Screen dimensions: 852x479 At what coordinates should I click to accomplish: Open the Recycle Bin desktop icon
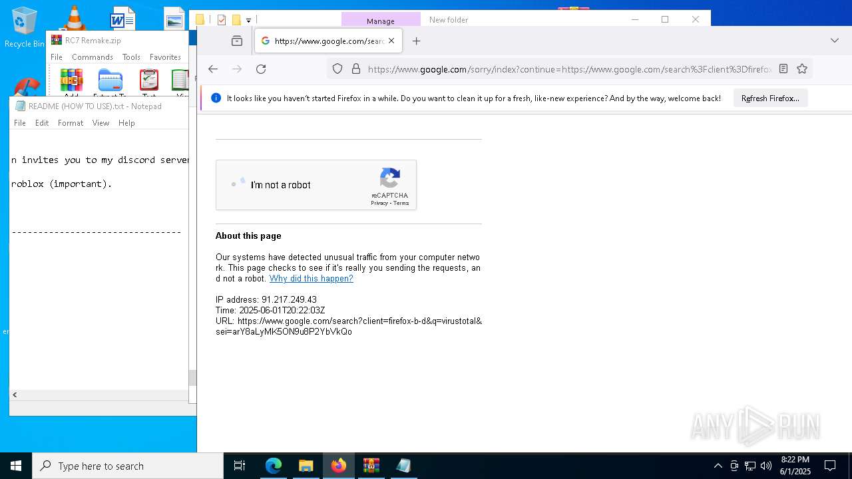click(x=25, y=28)
